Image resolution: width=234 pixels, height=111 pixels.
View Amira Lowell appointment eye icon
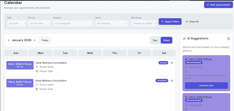(172, 80)
